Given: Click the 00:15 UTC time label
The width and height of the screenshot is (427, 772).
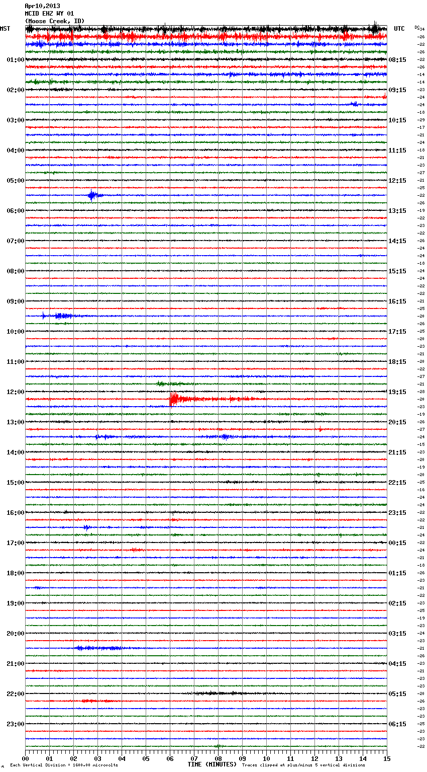Looking at the screenshot, I should click(397, 543).
